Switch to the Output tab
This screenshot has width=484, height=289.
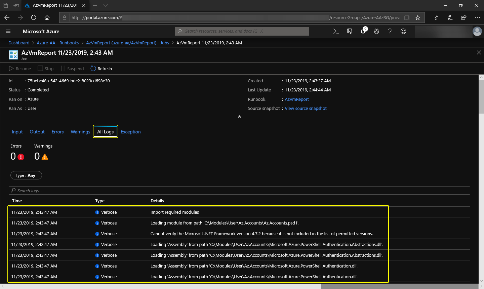(37, 132)
